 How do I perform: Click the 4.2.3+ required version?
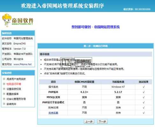pyautogui.click(x=84, y=92)
